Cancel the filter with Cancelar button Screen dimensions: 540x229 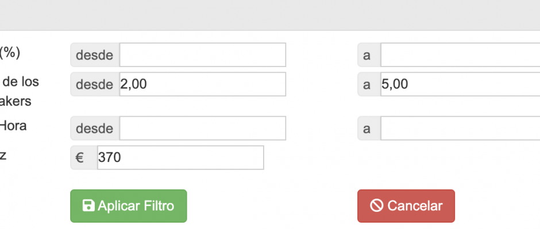click(406, 206)
